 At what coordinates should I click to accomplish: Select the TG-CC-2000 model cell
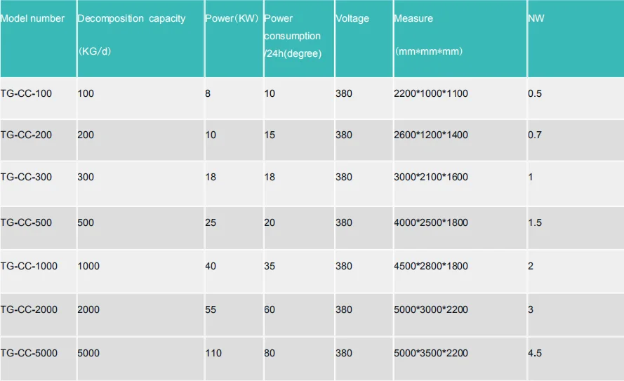(29, 309)
